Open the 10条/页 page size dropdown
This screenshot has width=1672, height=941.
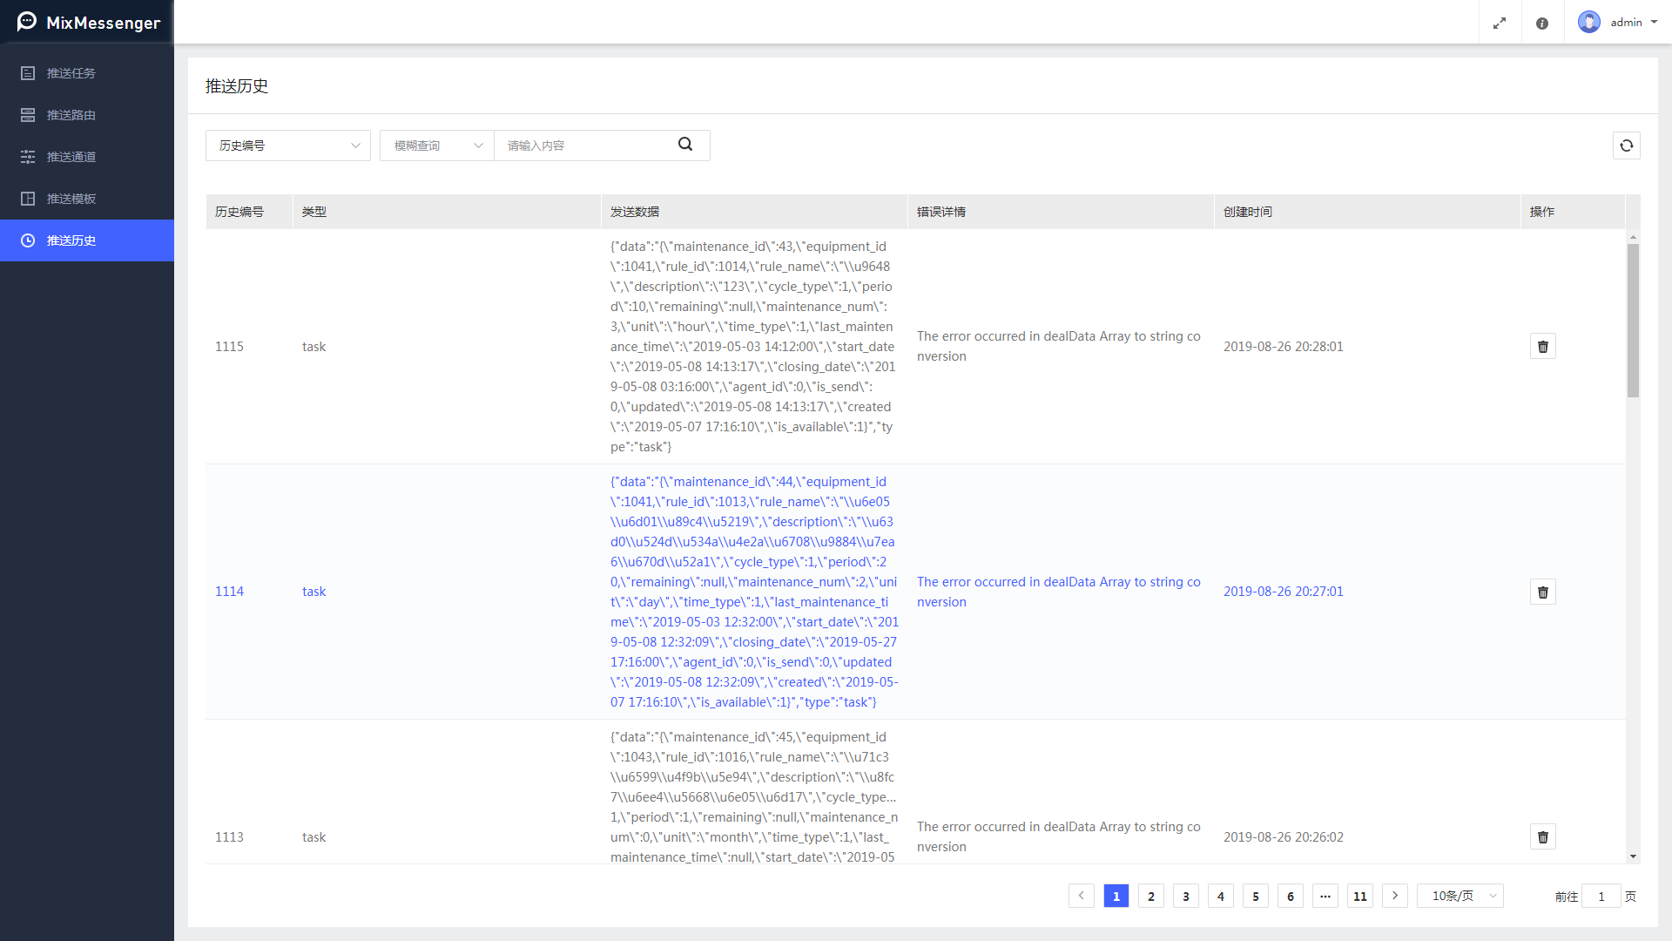(1460, 896)
